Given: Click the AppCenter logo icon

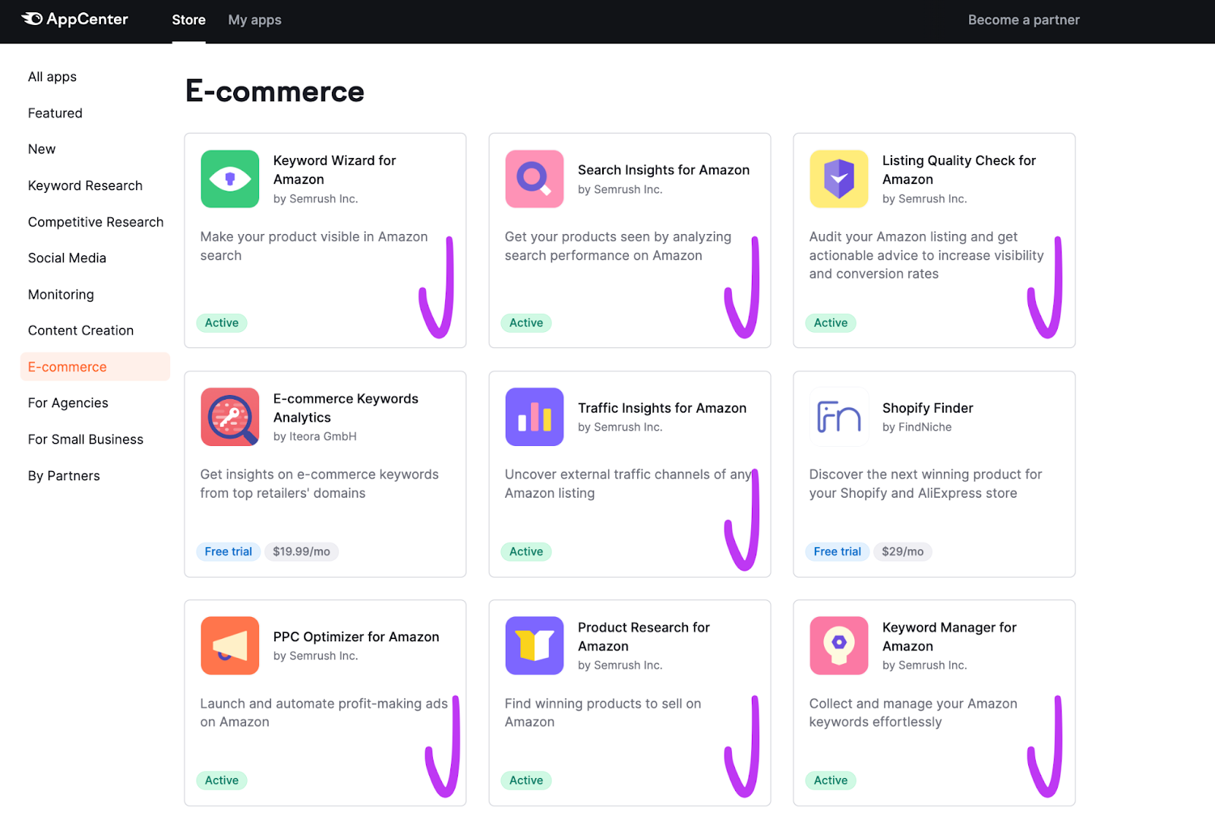Looking at the screenshot, I should coord(32,19).
